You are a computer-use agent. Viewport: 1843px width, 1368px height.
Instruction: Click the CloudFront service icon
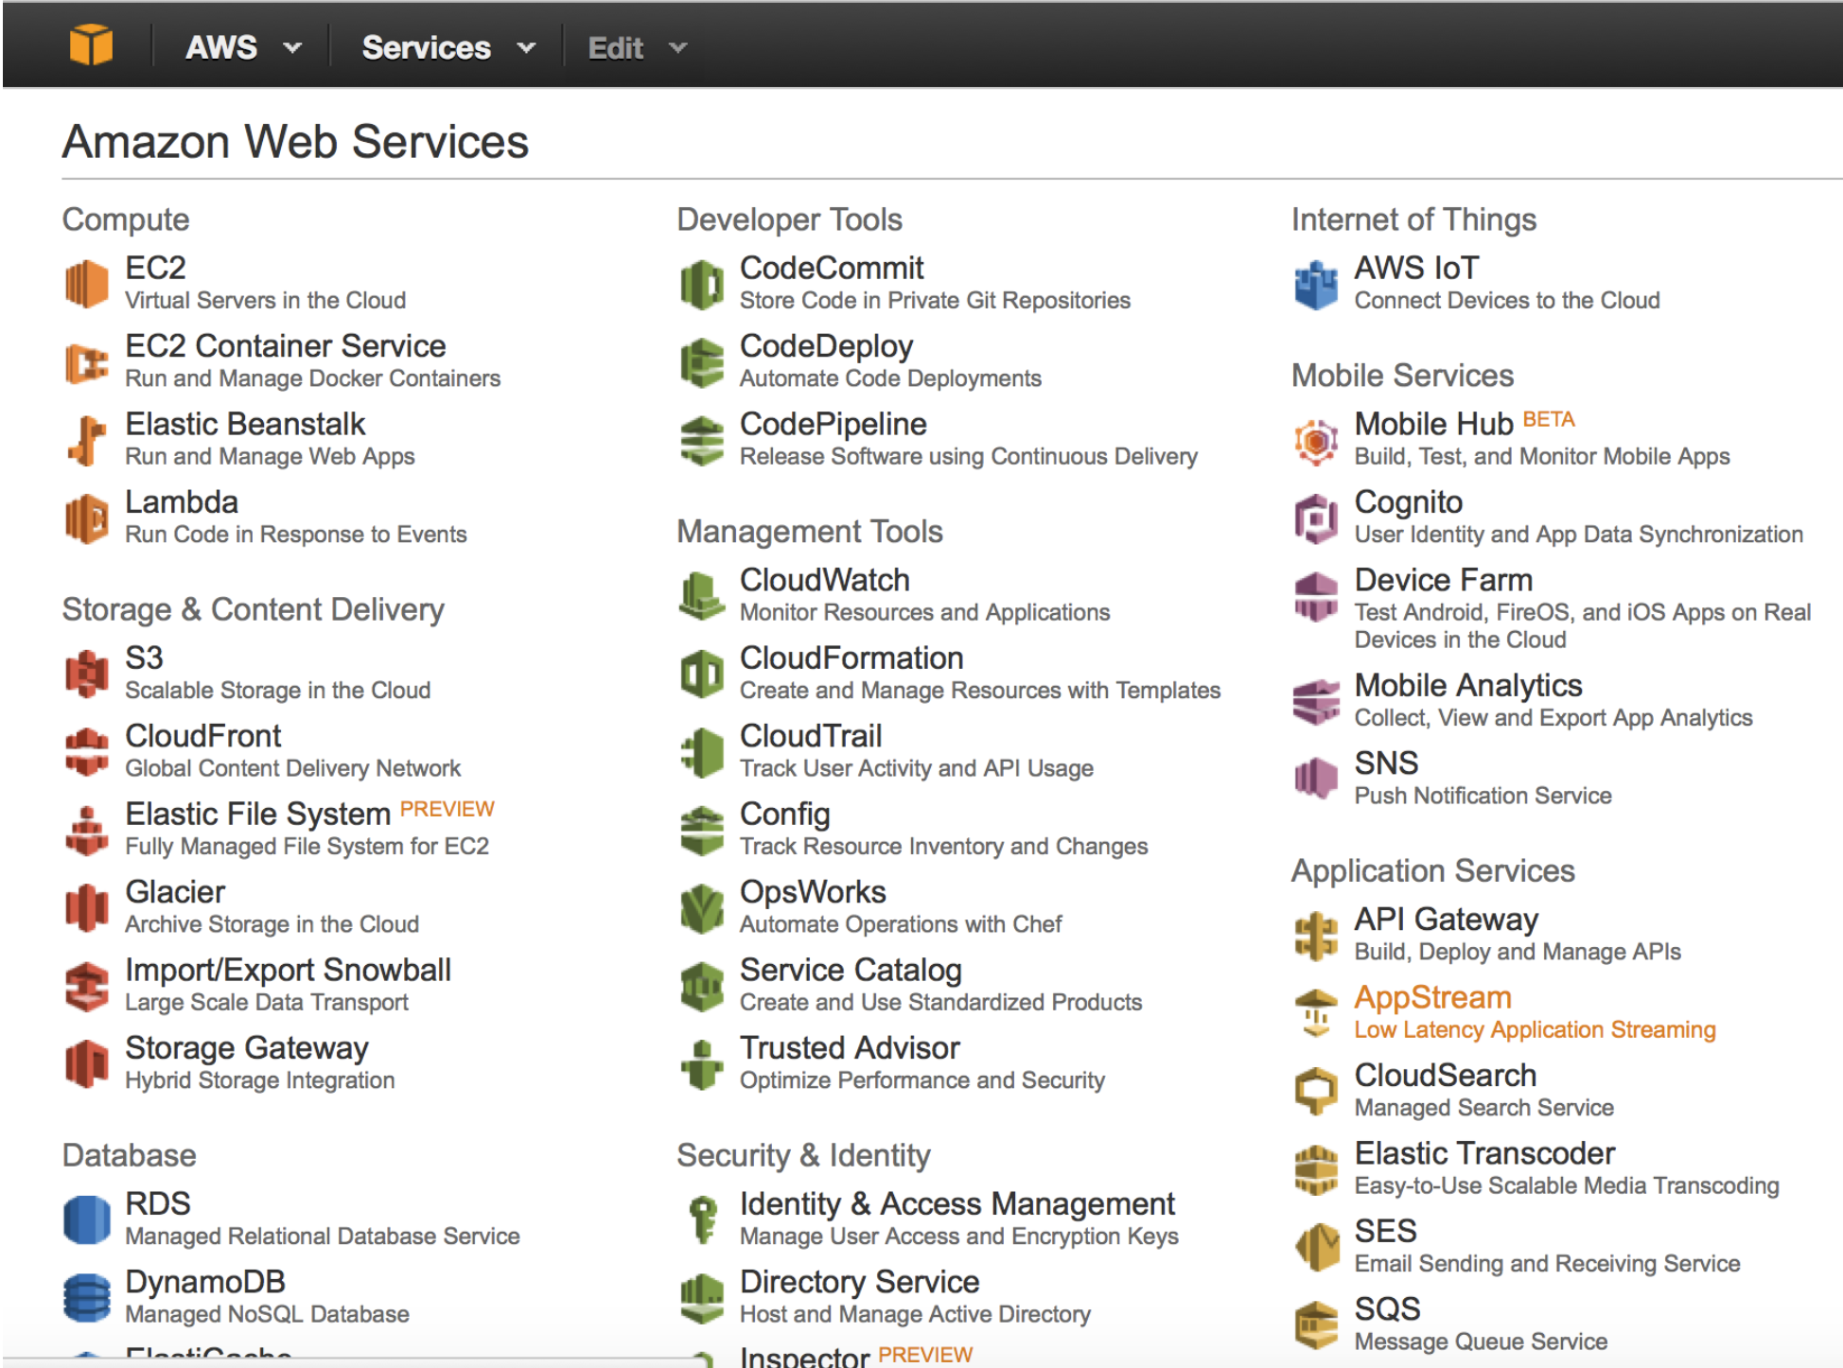[x=87, y=751]
